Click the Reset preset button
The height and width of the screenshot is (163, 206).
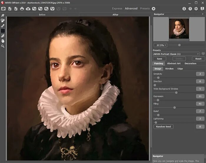click(198, 59)
